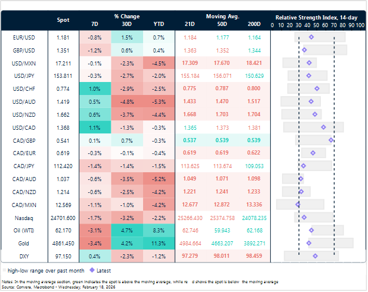
Task: Click the EUR/USD RSI diamond marker
Action: click(311, 37)
